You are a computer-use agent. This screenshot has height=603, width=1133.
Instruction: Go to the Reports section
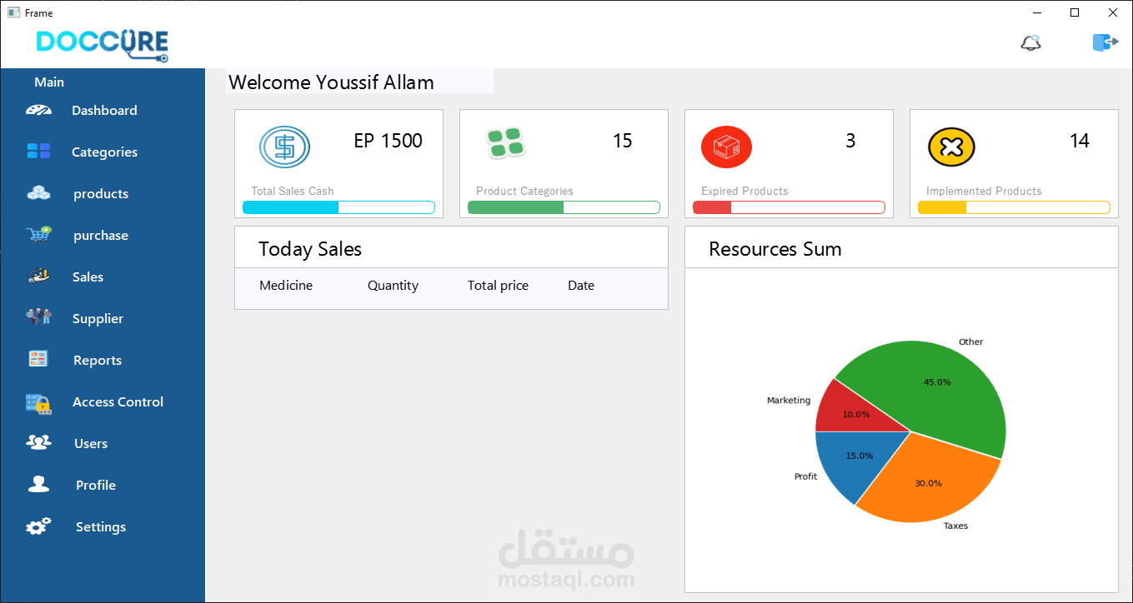[x=98, y=361]
